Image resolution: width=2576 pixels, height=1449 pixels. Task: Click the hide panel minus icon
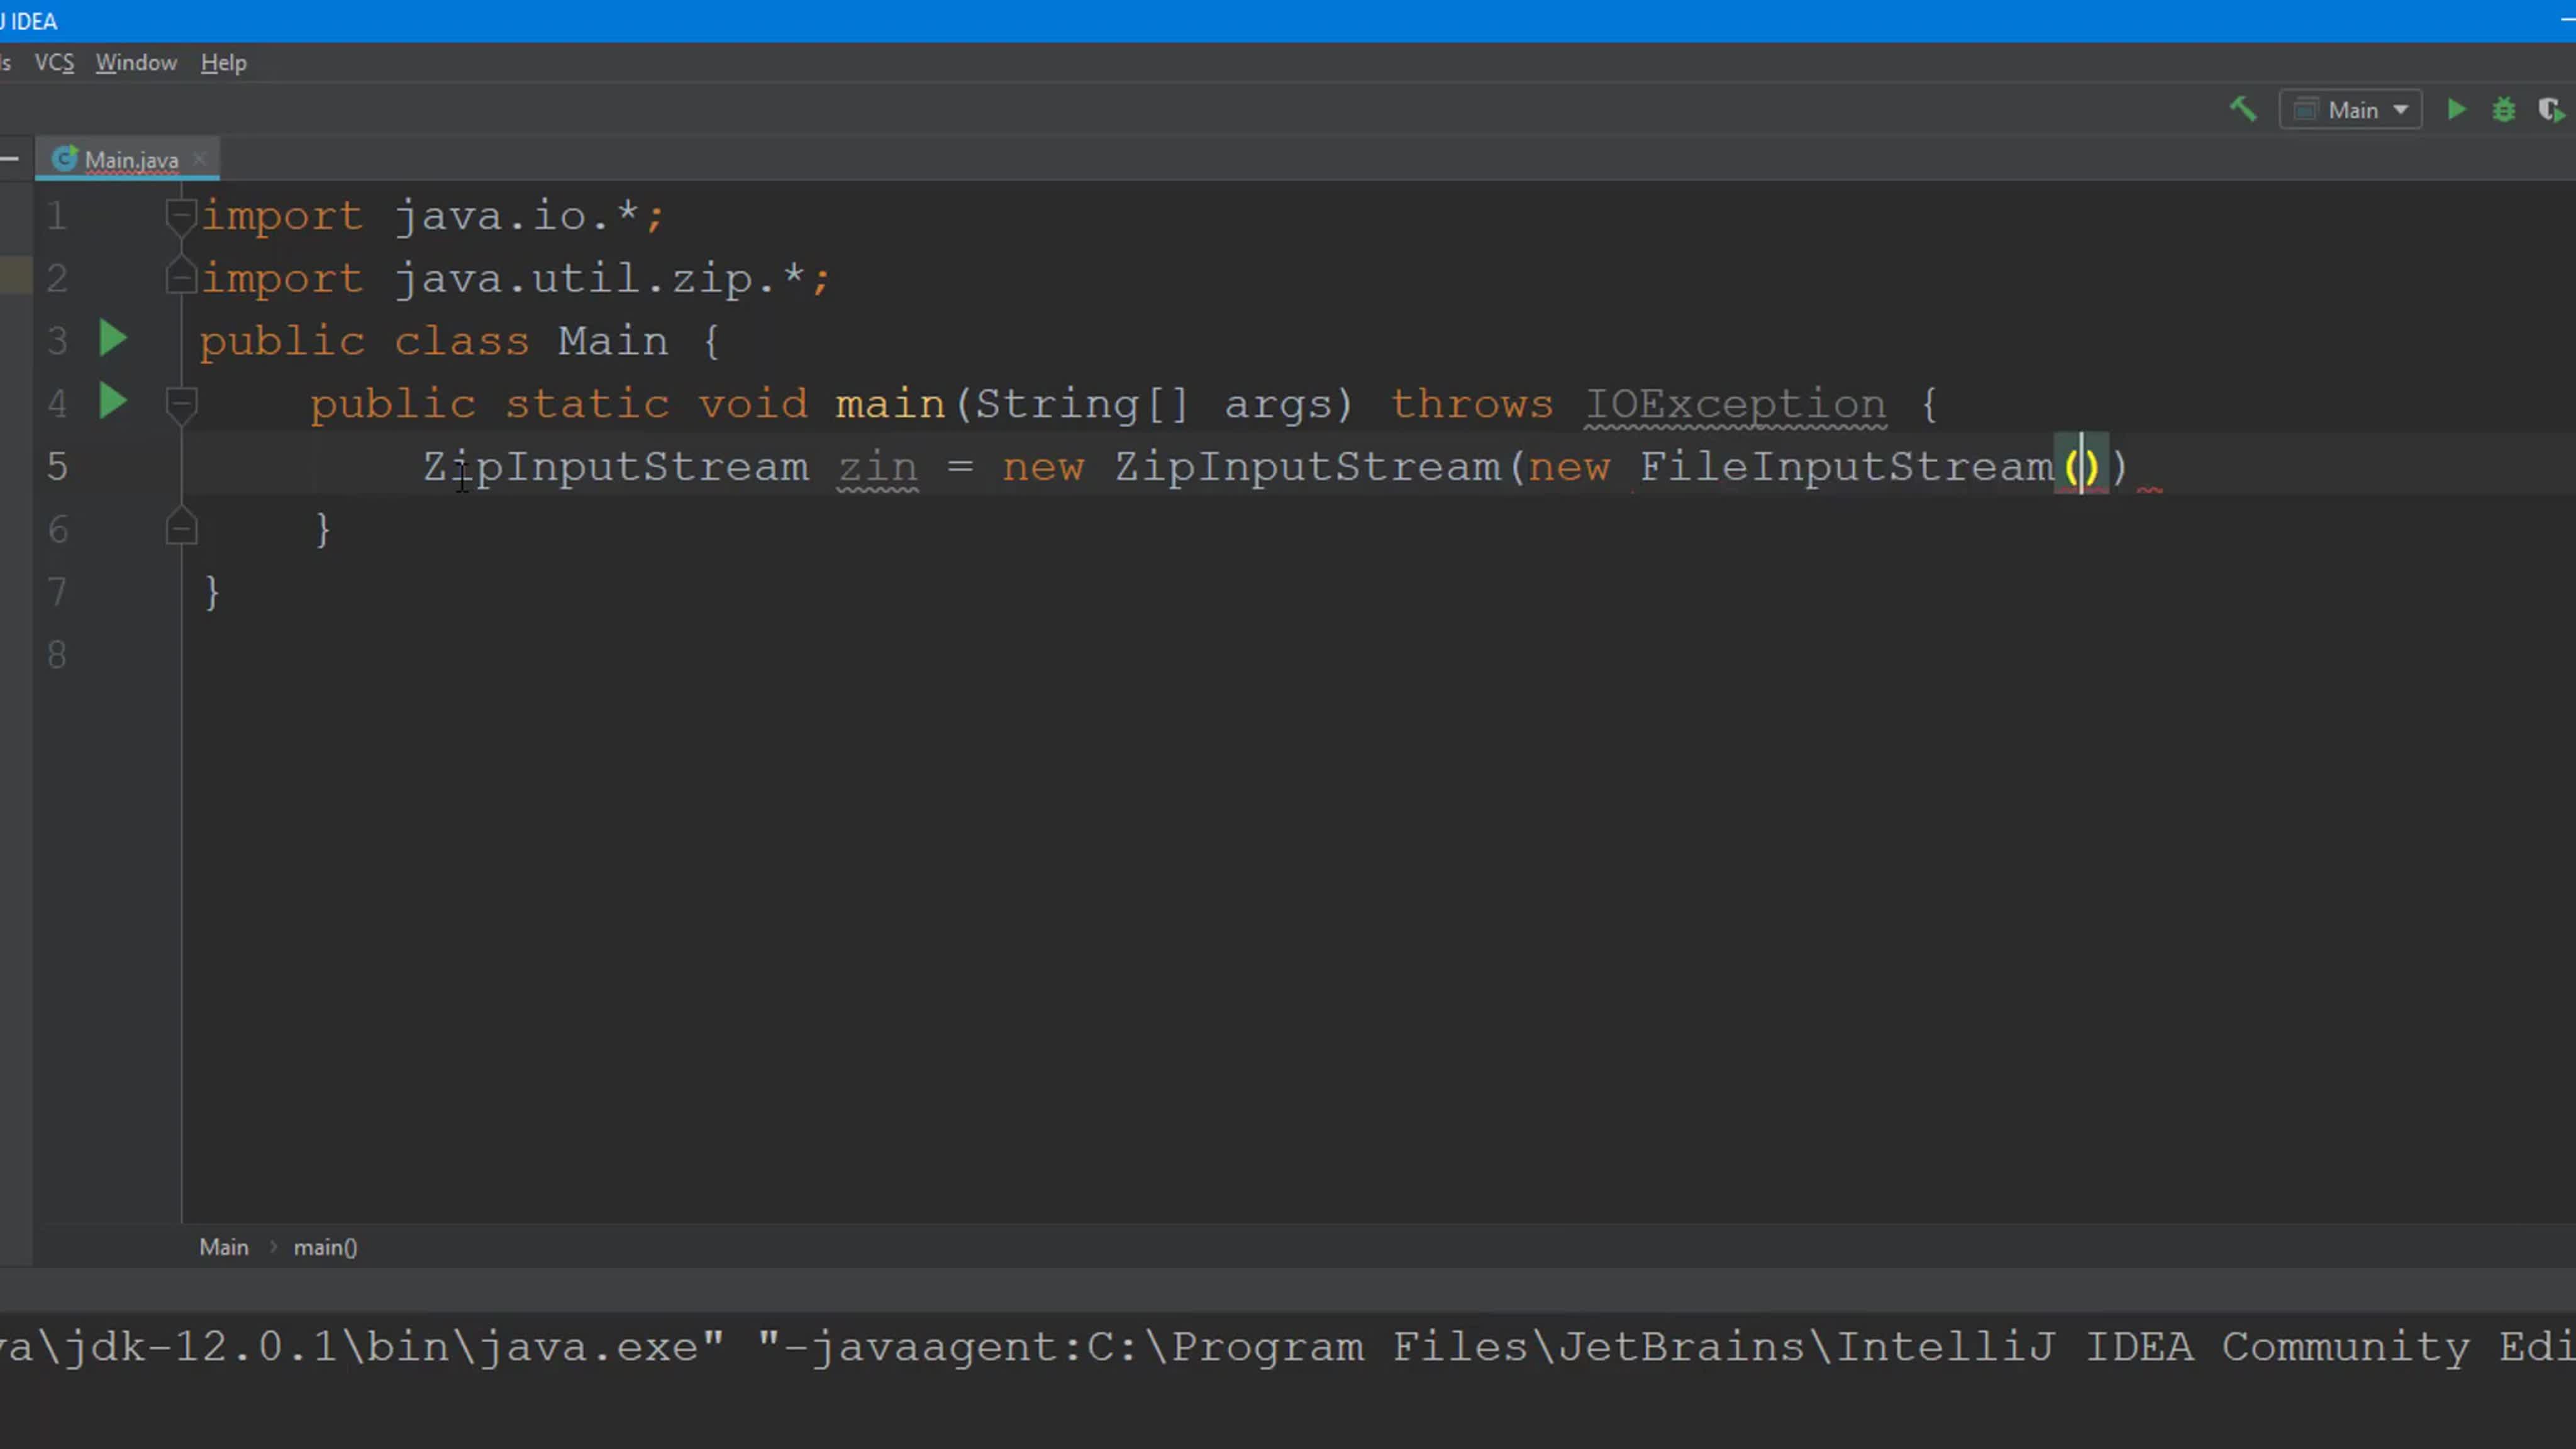[x=10, y=158]
